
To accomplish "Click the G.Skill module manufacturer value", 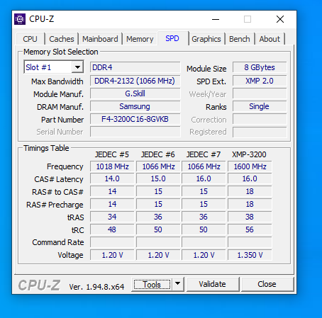I will (135, 93).
